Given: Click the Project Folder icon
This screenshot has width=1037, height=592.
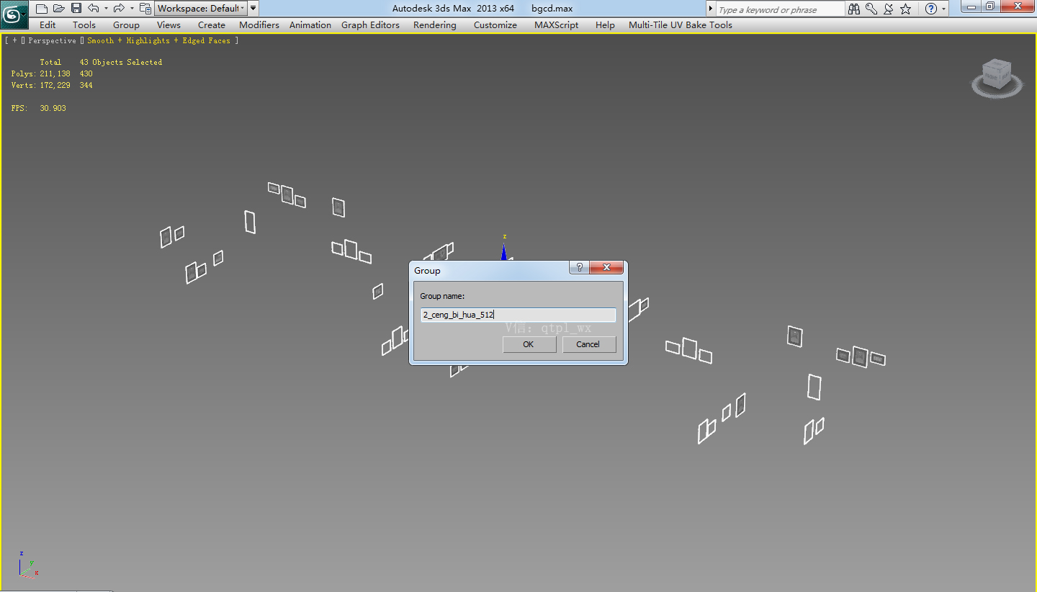Looking at the screenshot, I should (x=145, y=9).
